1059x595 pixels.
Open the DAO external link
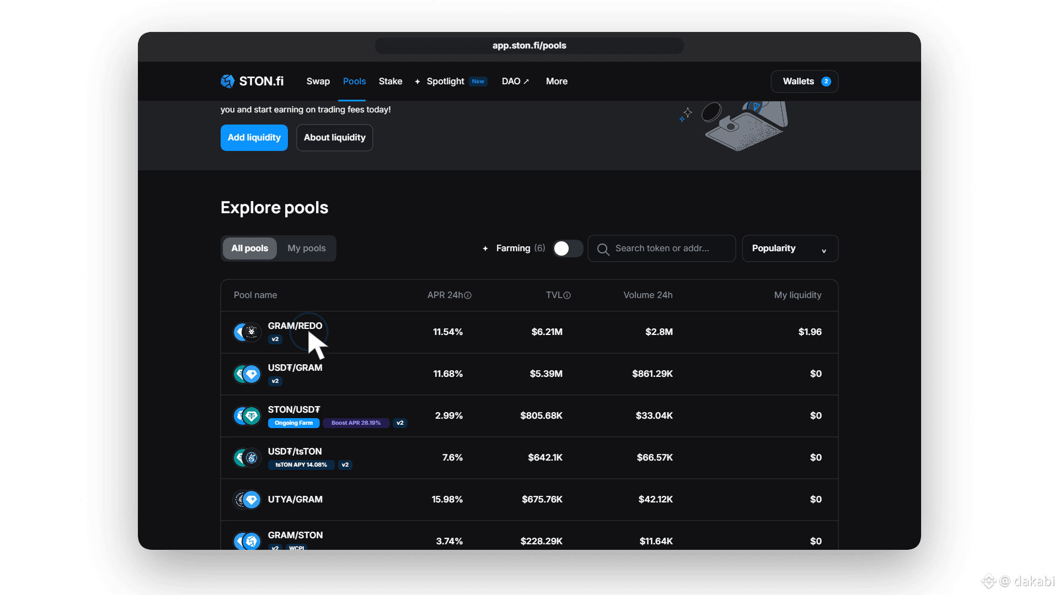tap(515, 82)
